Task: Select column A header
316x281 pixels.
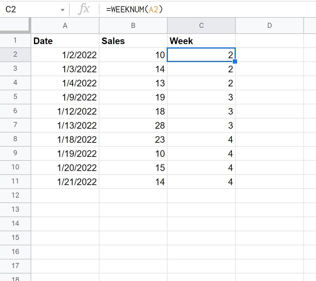Action: [x=65, y=25]
